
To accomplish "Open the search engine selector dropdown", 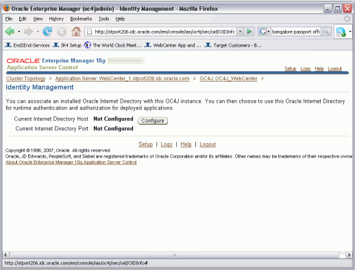I will click(x=269, y=32).
